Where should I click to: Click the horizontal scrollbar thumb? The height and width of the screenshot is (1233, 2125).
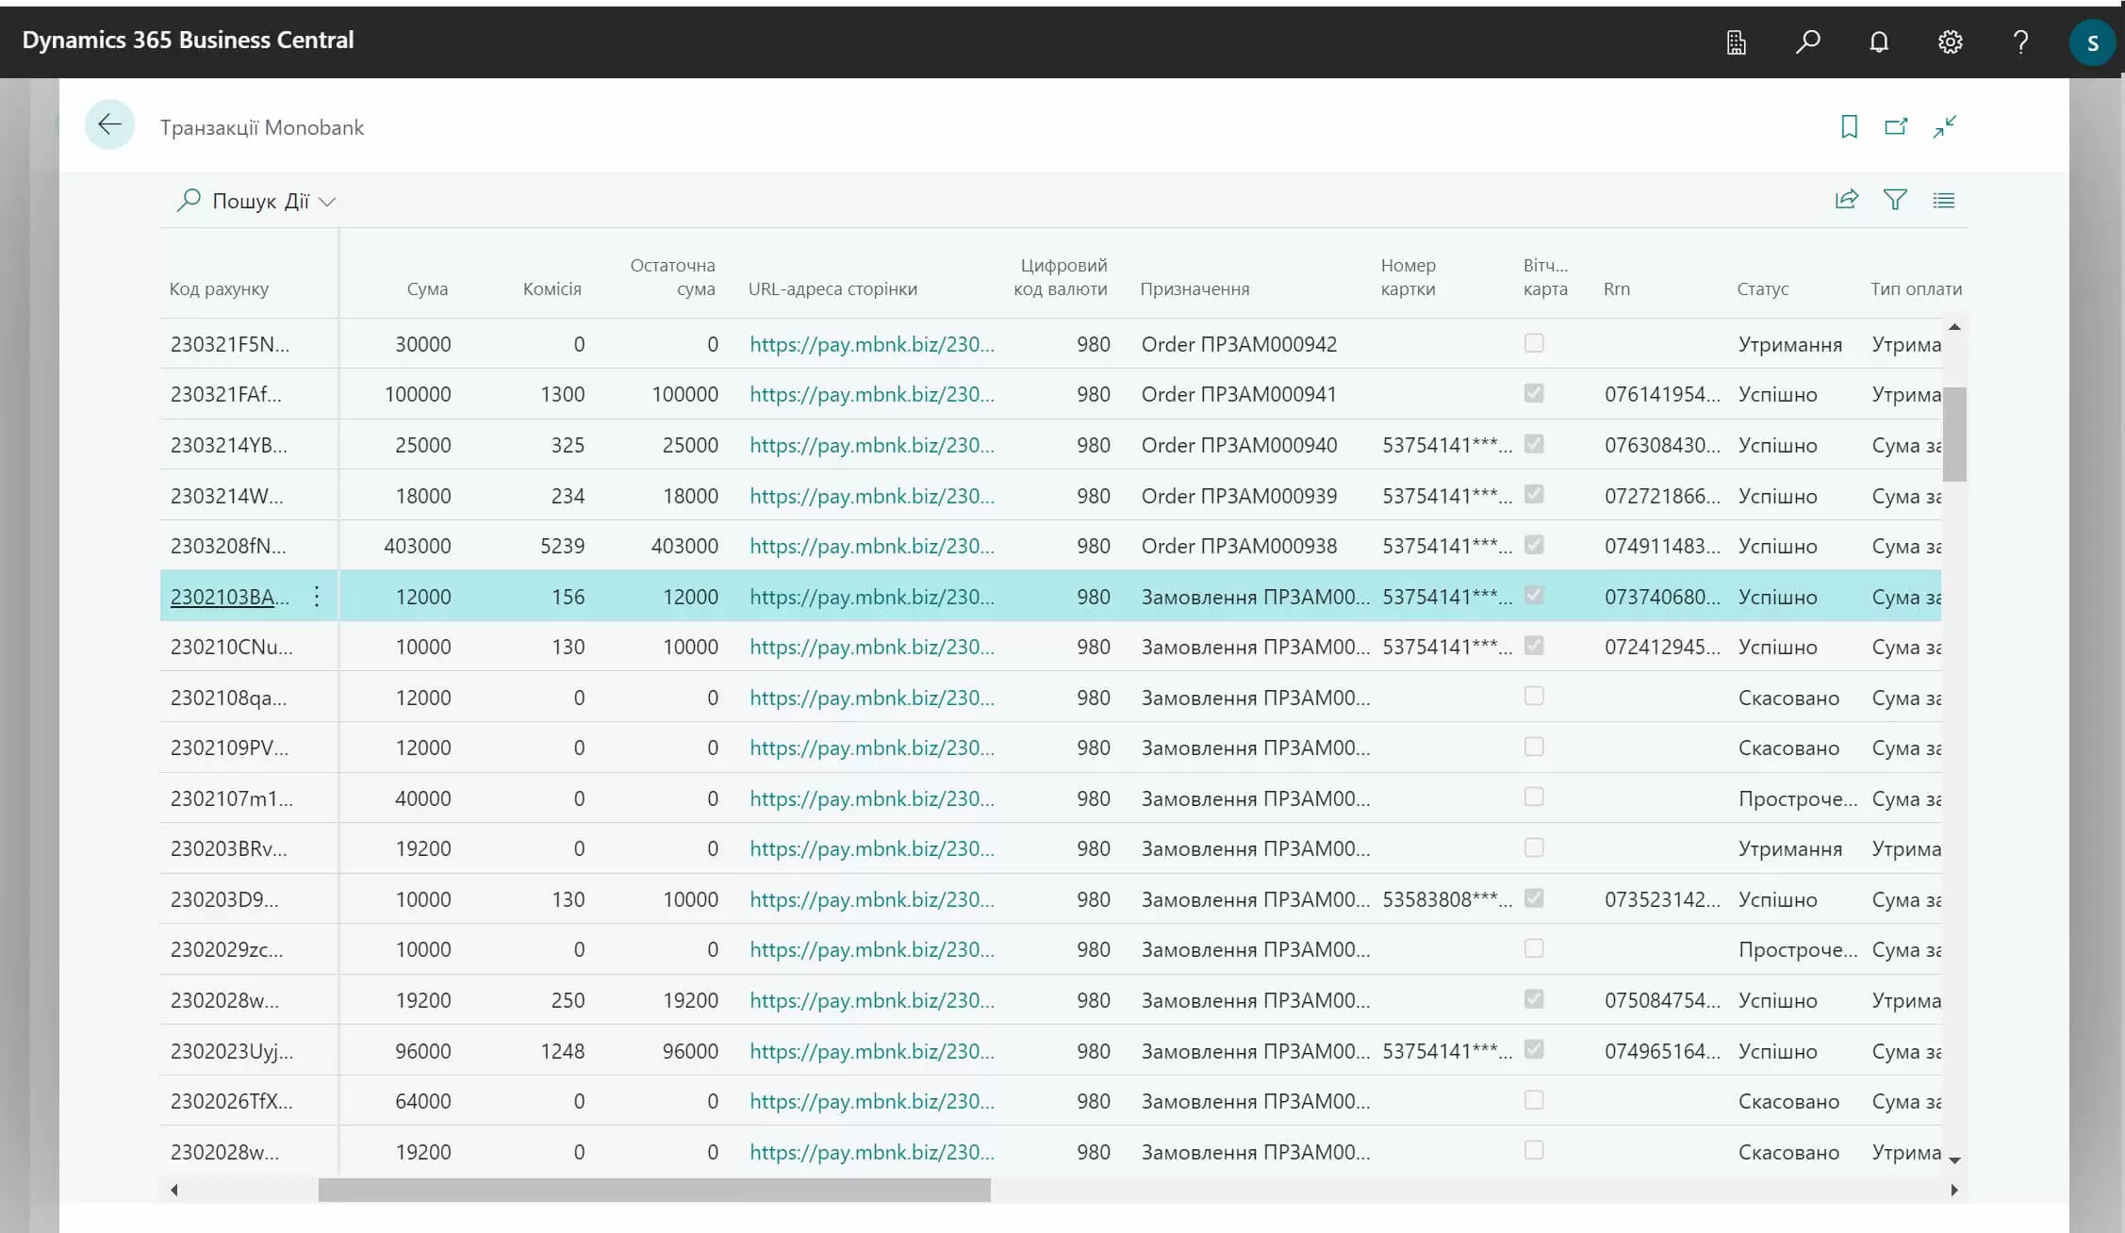click(653, 1190)
